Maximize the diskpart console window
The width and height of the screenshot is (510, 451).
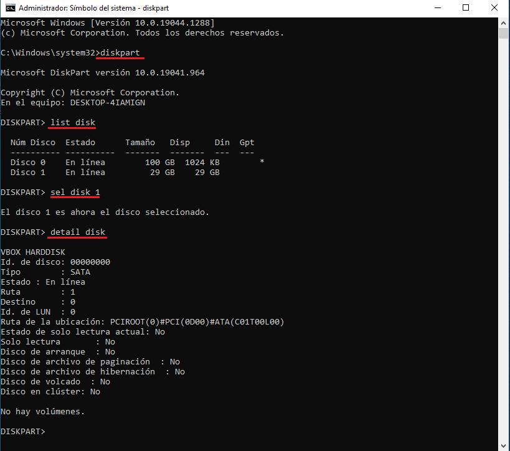(x=466, y=8)
